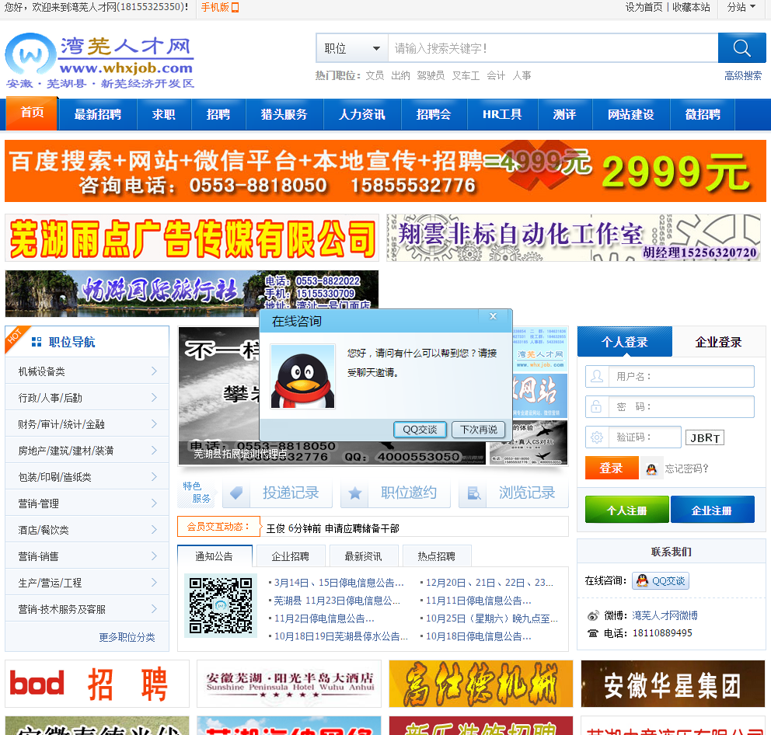Expand the 营销-销售 category

[87, 556]
